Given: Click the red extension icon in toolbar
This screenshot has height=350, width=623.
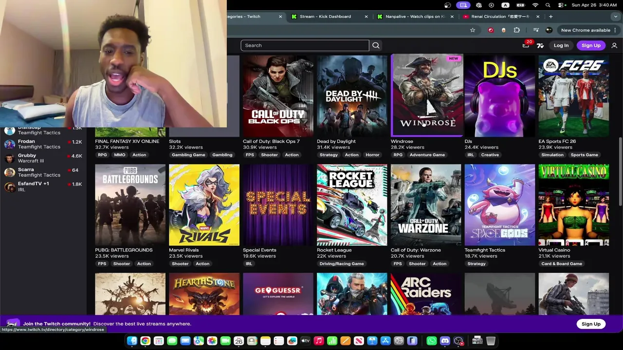Looking at the screenshot, I should (x=491, y=30).
